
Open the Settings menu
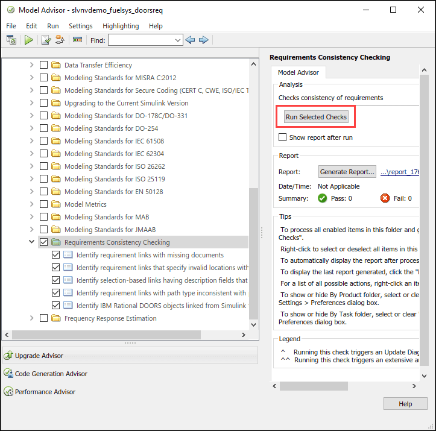point(81,26)
